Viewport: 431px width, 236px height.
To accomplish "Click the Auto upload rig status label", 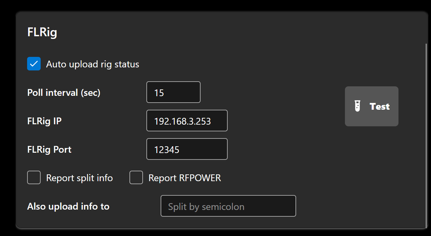I will [93, 64].
